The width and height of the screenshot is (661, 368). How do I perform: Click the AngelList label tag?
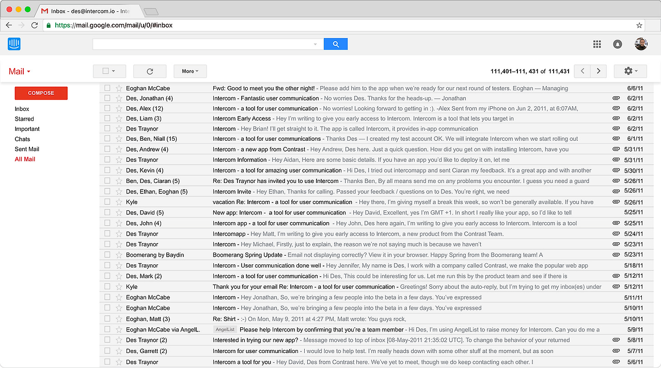click(225, 329)
